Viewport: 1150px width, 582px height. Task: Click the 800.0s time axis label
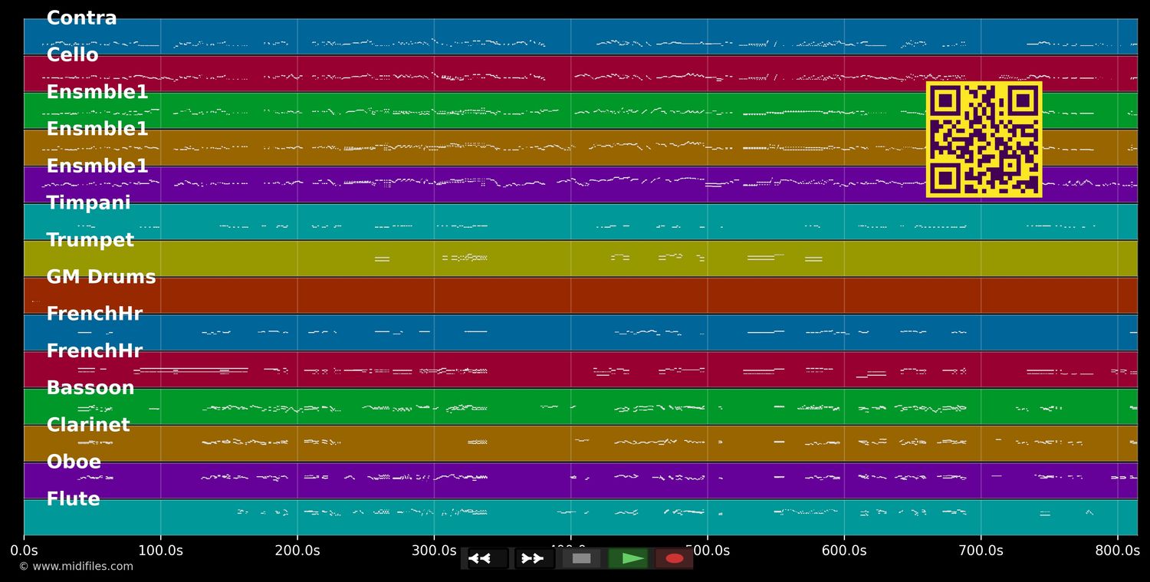click(x=1117, y=551)
